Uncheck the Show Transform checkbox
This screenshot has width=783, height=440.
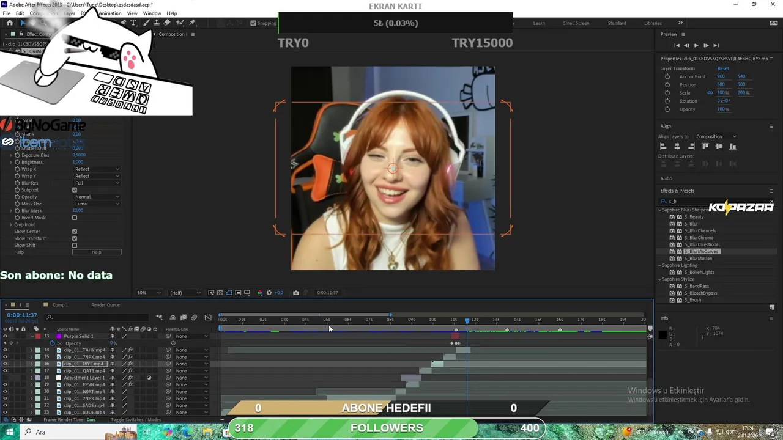point(75,238)
